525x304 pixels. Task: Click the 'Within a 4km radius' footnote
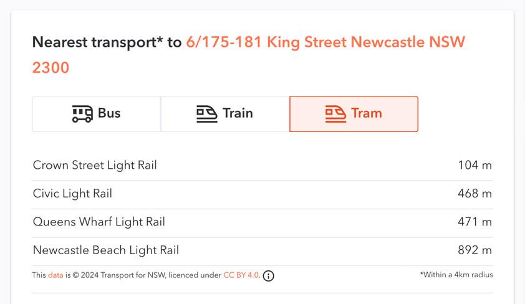point(456,275)
